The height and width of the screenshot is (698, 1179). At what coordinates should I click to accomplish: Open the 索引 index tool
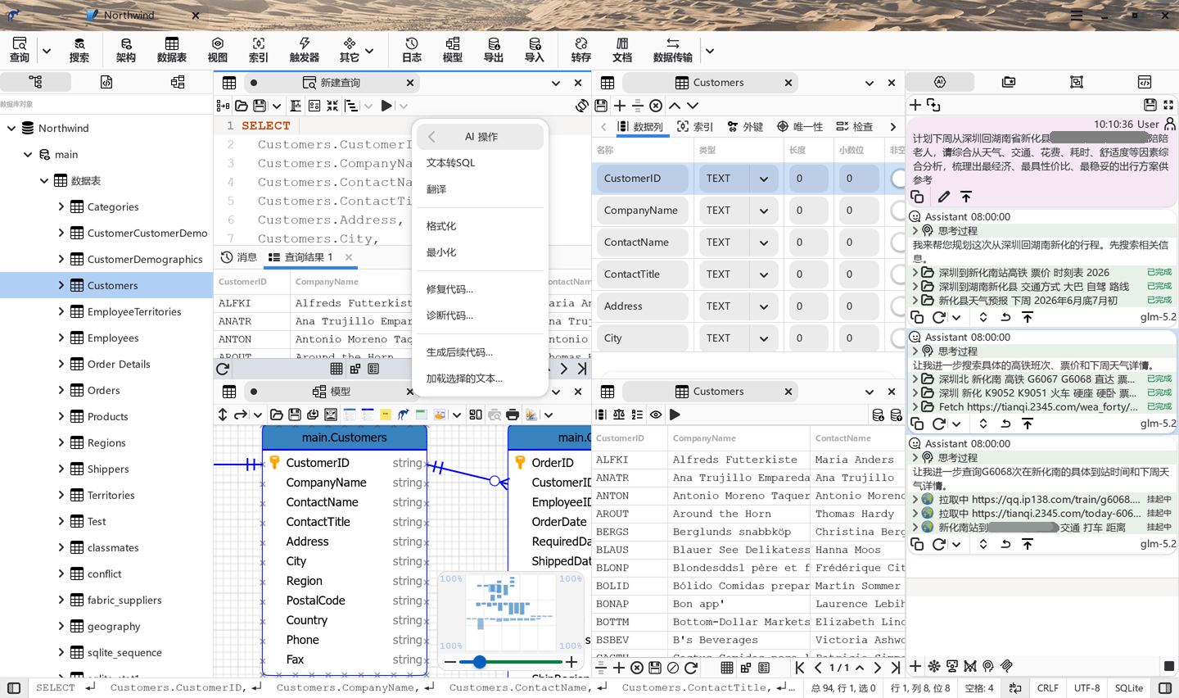(x=259, y=50)
